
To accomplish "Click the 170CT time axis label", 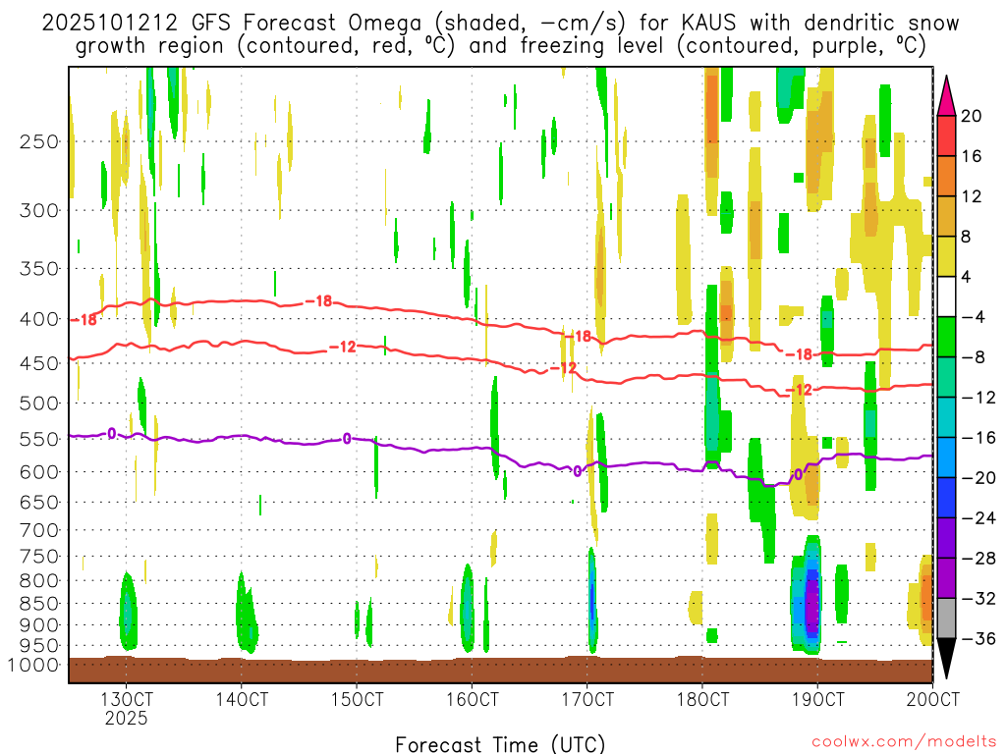I will point(587,698).
